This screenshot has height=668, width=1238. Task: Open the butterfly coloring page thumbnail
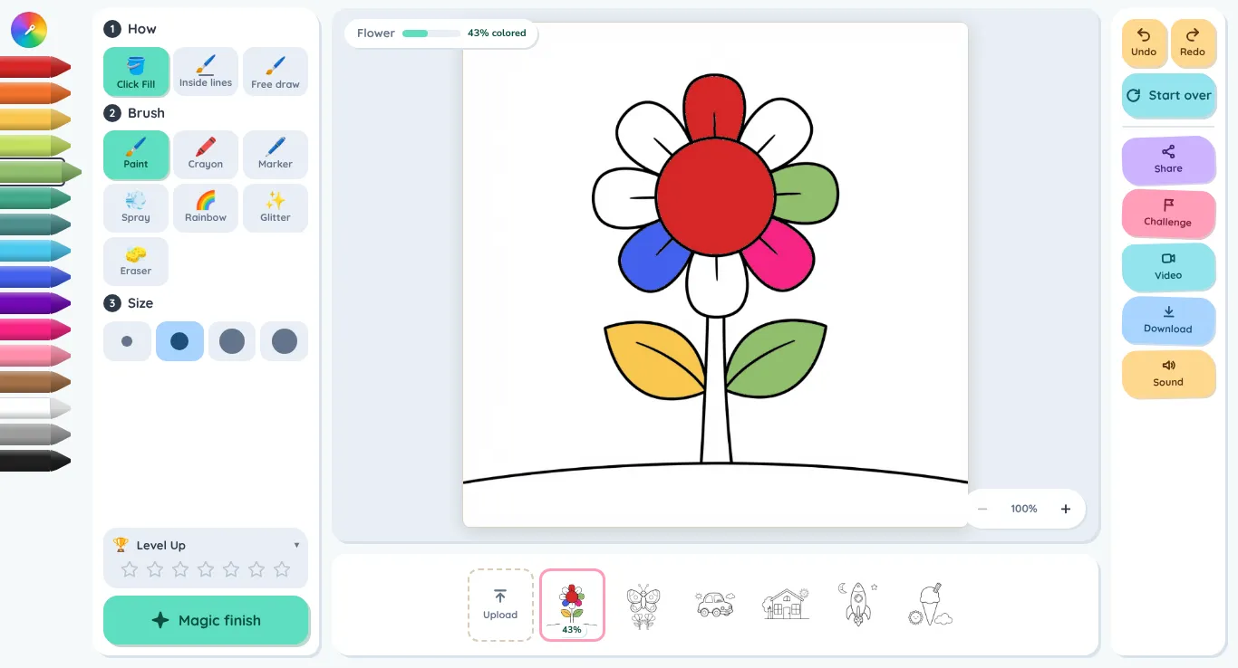click(643, 606)
